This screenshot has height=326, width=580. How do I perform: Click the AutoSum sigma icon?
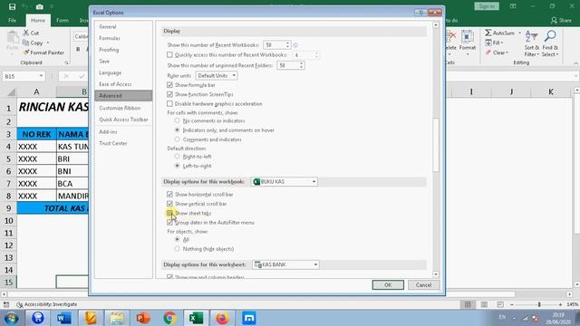pyautogui.click(x=488, y=33)
